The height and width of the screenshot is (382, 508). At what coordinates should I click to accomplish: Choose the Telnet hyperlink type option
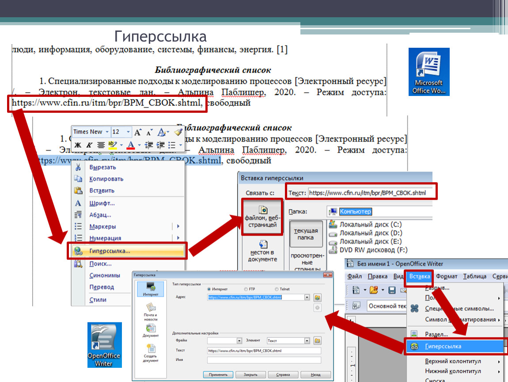pyautogui.click(x=277, y=289)
